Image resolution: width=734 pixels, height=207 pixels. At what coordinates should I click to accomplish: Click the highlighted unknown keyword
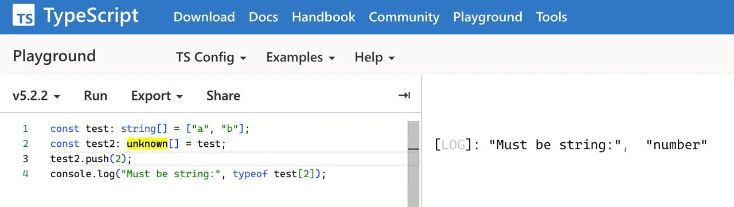(x=147, y=143)
